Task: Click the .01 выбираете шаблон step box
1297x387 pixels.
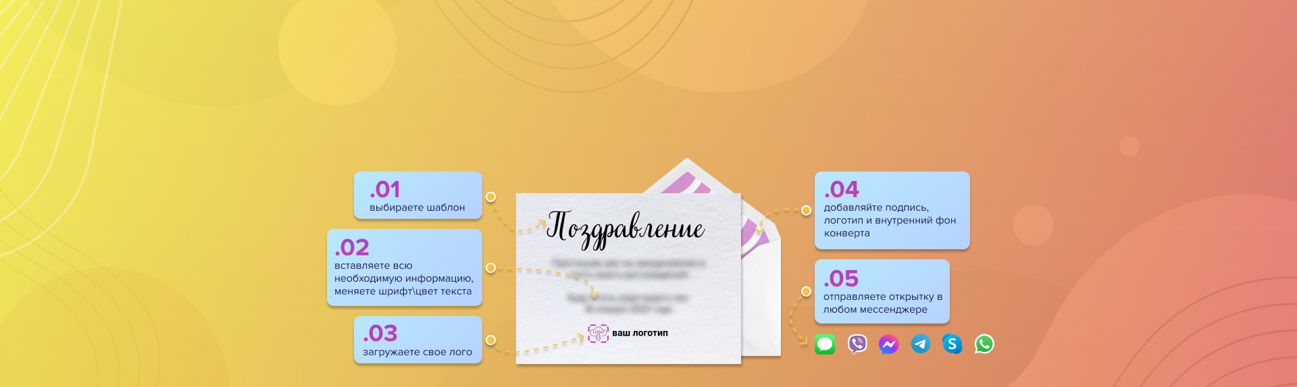Action: click(418, 195)
